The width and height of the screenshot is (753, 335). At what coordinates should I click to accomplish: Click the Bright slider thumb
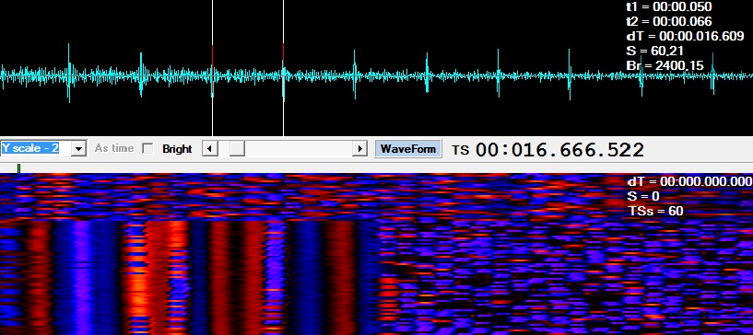(x=237, y=149)
